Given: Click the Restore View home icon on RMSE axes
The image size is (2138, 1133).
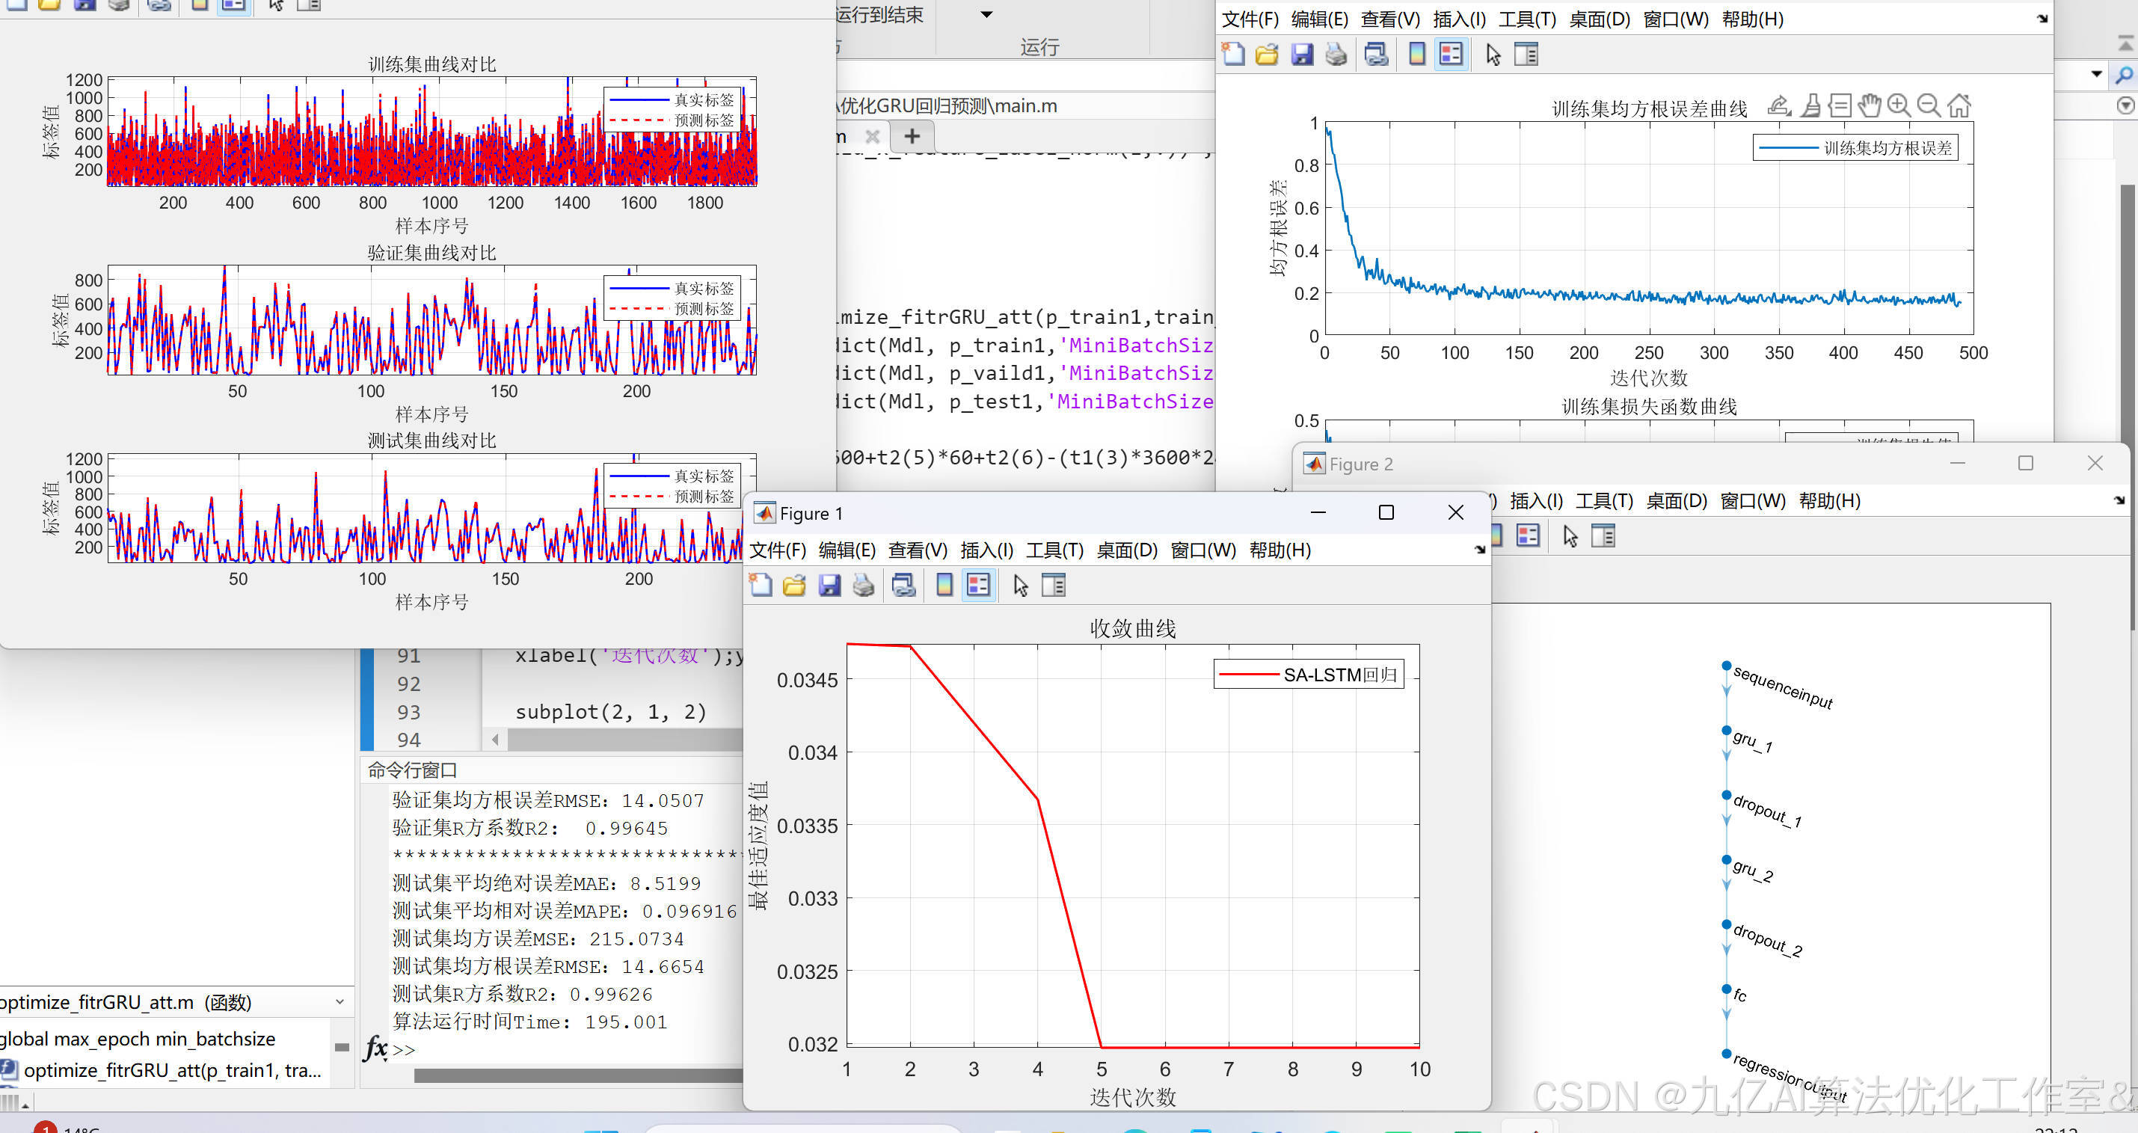Looking at the screenshot, I should click(x=1959, y=106).
